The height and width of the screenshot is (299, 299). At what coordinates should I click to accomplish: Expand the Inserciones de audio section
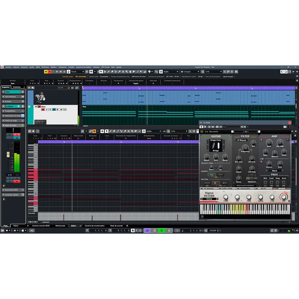tap(13, 116)
